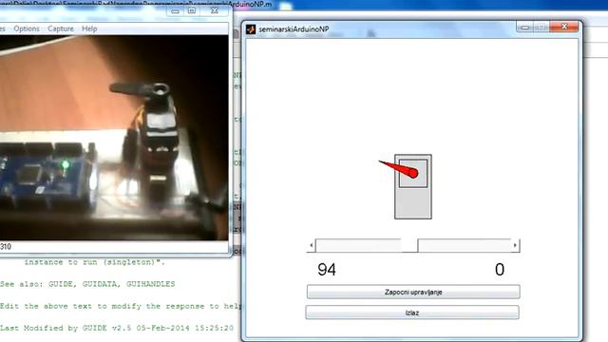Click the slider track right of thumb
The image size is (608, 342).
[x=465, y=245]
